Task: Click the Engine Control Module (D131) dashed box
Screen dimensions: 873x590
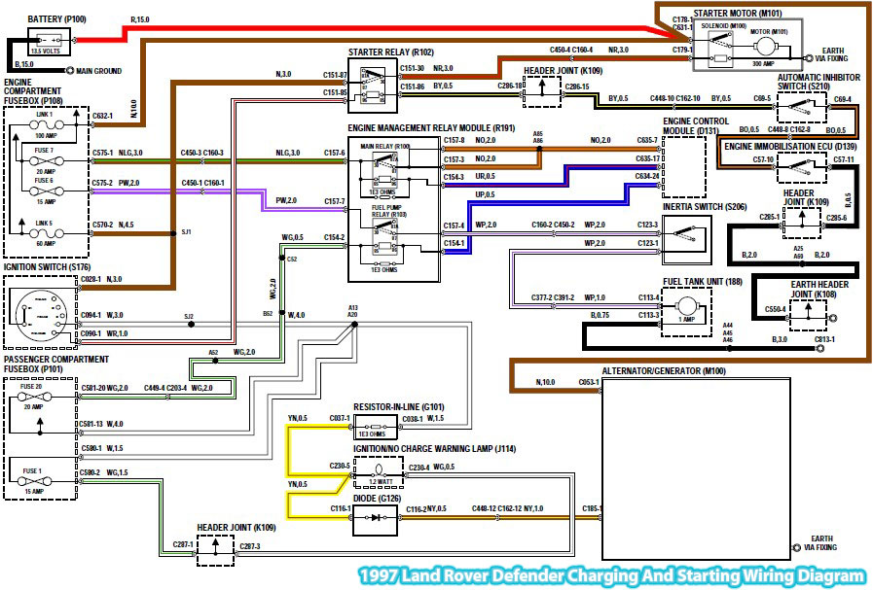Action: (x=684, y=166)
